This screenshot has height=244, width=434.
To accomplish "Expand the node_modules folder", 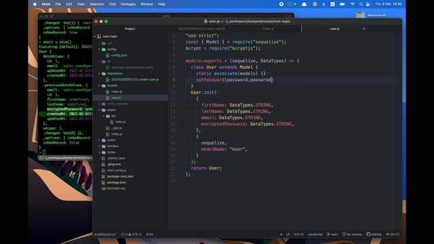I will point(99,104).
